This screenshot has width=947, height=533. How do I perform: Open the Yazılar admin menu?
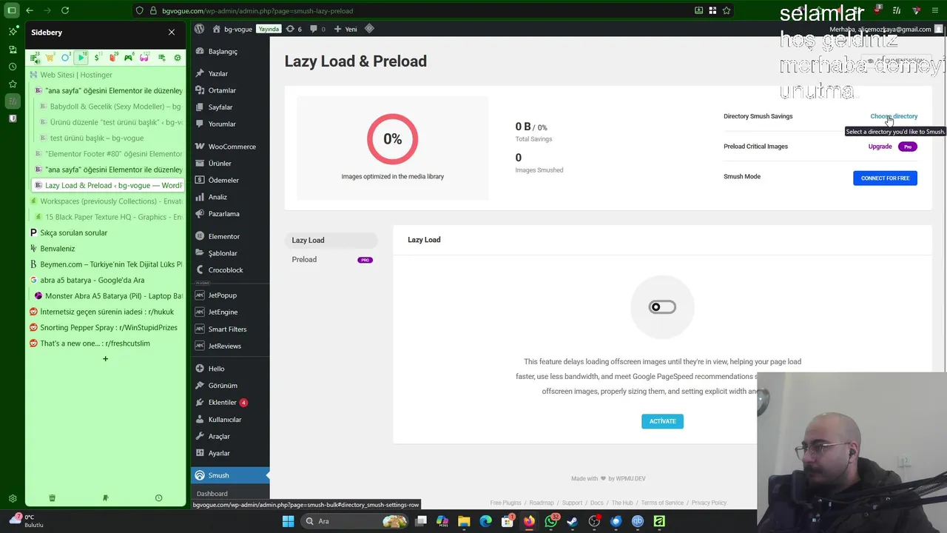pyautogui.click(x=229, y=73)
